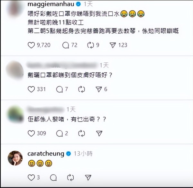Like maggiemanhau's post with 9,720 likes
Screen dimensions: 193x188
(x=31, y=45)
